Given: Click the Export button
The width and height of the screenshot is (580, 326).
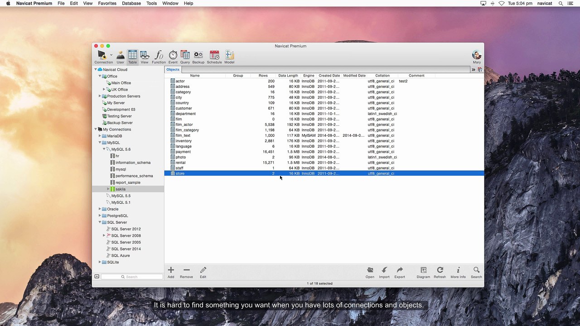Looking at the screenshot, I should (400, 272).
